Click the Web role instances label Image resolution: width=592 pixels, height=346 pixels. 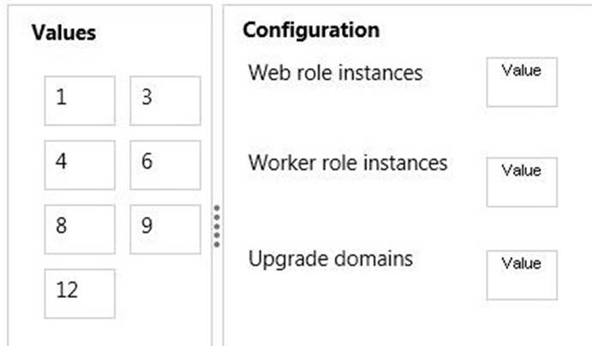[x=335, y=73]
